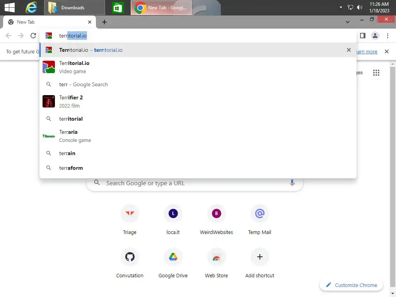Open the Downloads folder taskbar item
This screenshot has height=297, width=396.
point(75,8)
